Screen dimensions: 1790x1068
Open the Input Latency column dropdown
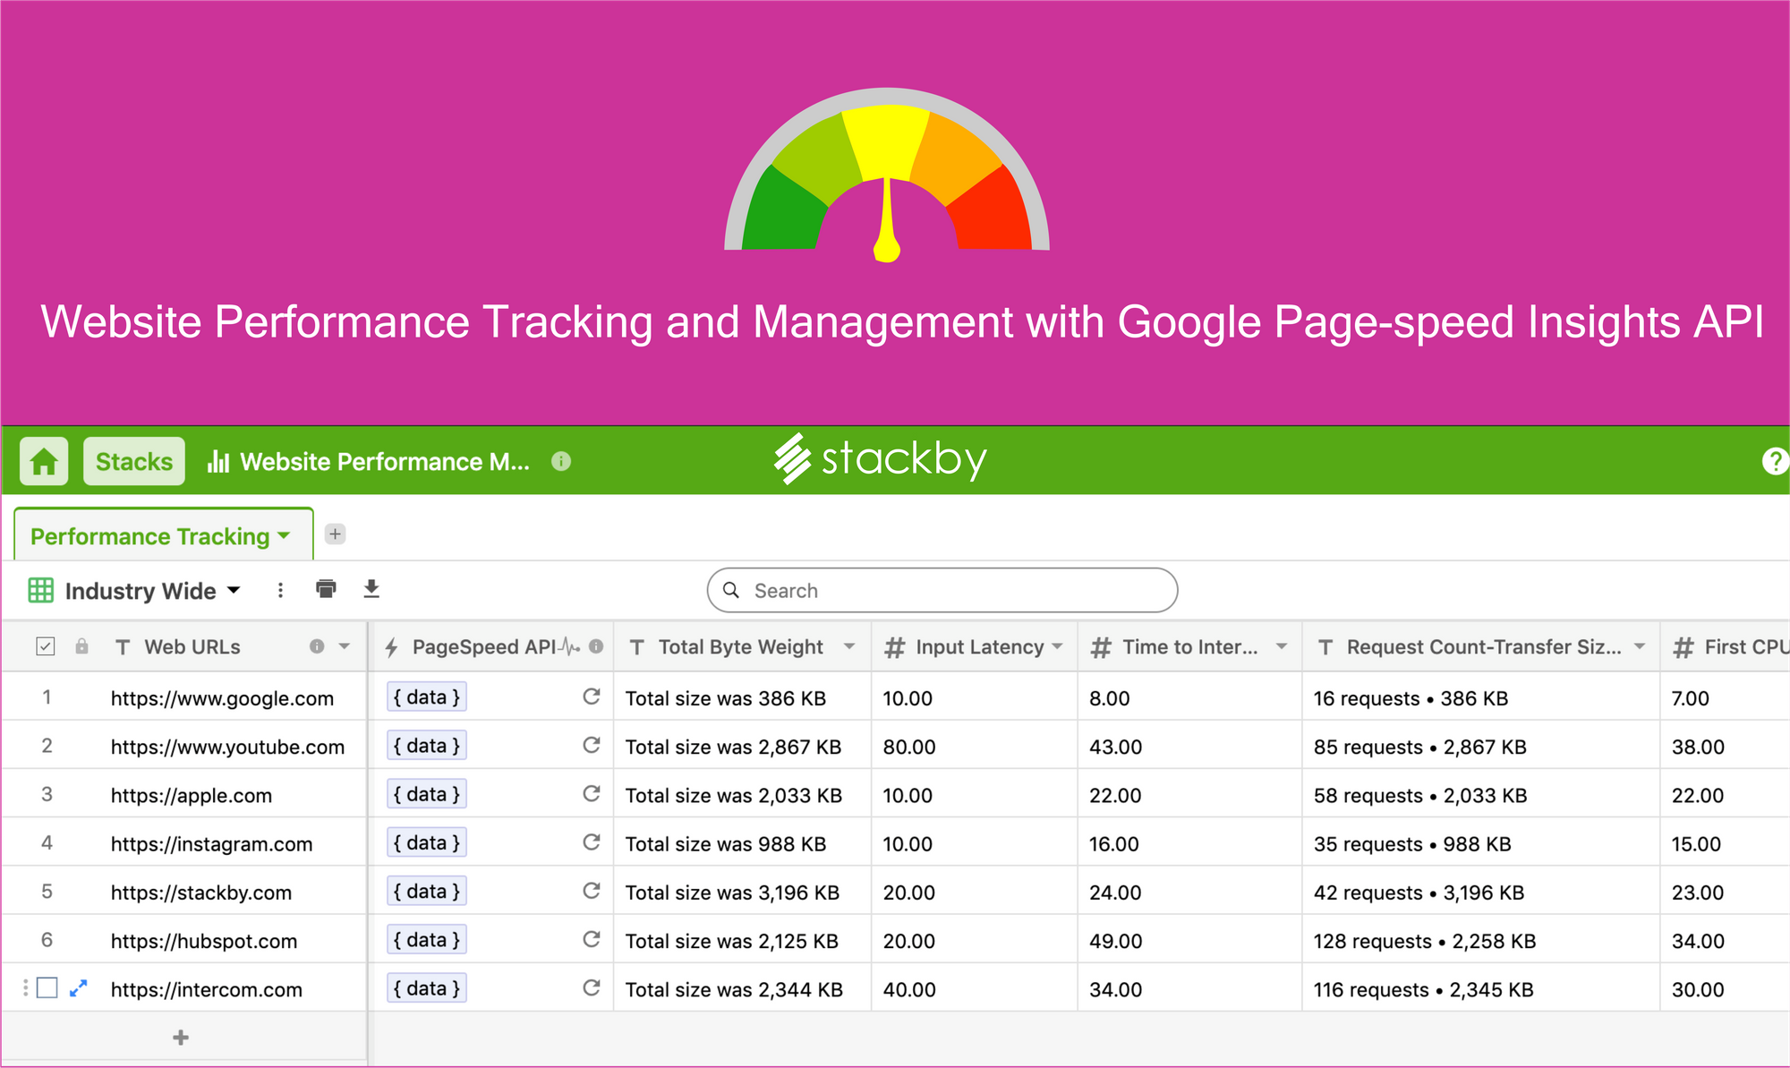coord(1060,646)
